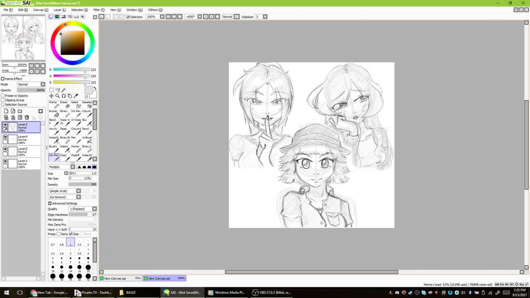530x298 pixels.
Task: Uncheck the Selection checkbox in toolbar
Action: (128, 17)
